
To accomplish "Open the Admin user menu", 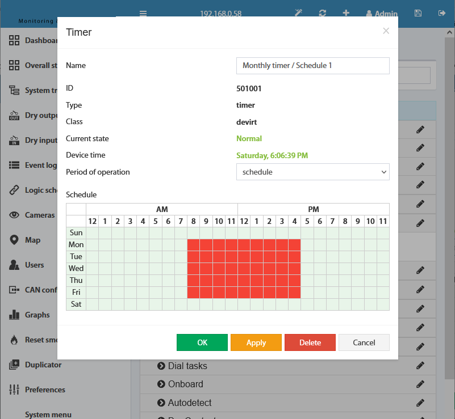I will [x=382, y=13].
